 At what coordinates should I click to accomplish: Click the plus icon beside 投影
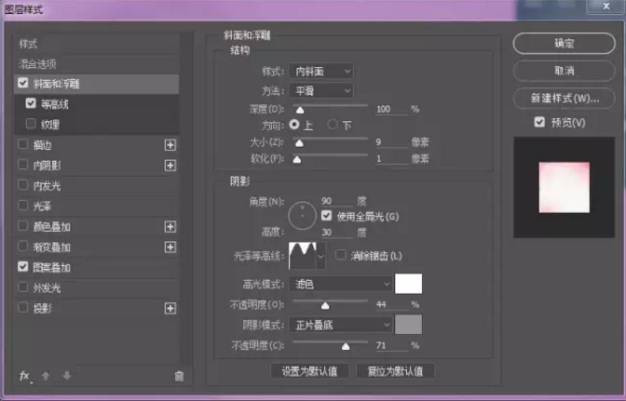(170, 308)
